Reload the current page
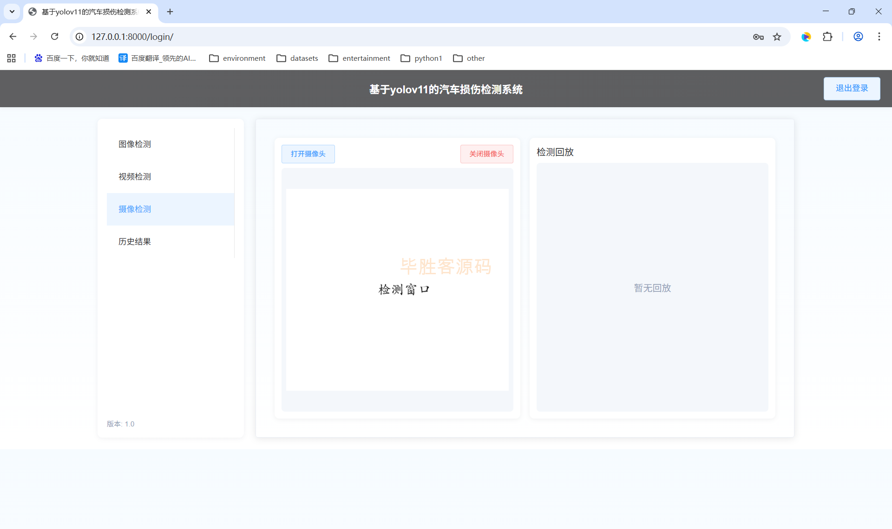 (54, 37)
